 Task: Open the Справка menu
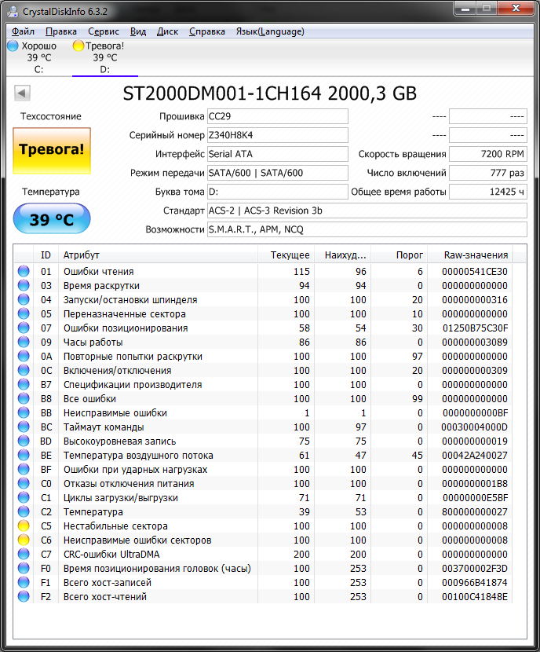207,31
